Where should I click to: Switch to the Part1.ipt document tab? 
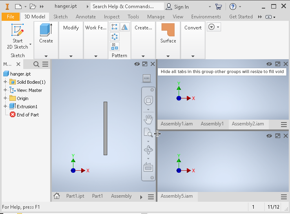75,196
